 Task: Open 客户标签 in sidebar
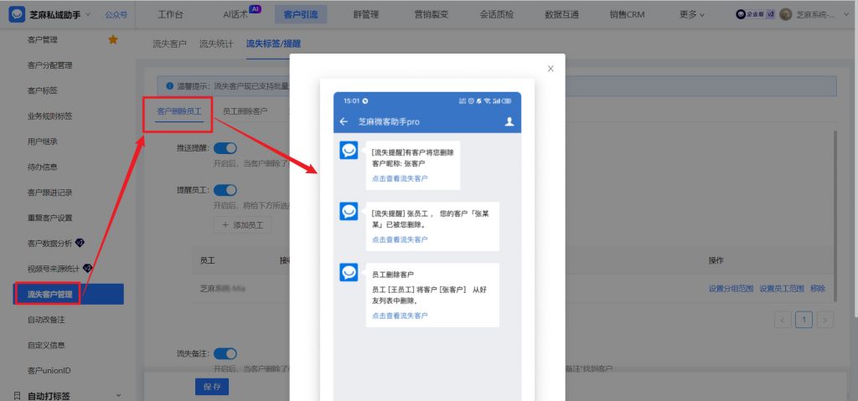43,90
